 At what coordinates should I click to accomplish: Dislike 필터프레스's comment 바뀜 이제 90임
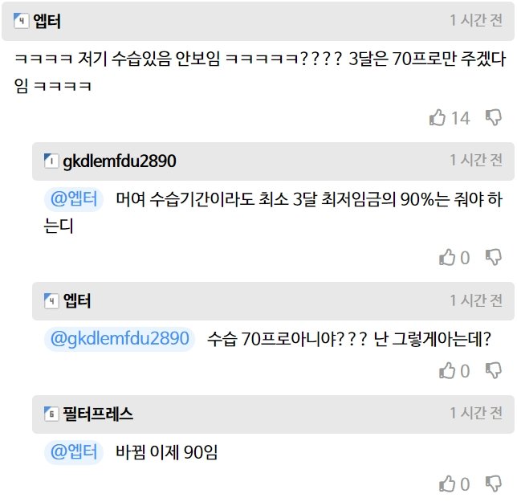pos(494,484)
